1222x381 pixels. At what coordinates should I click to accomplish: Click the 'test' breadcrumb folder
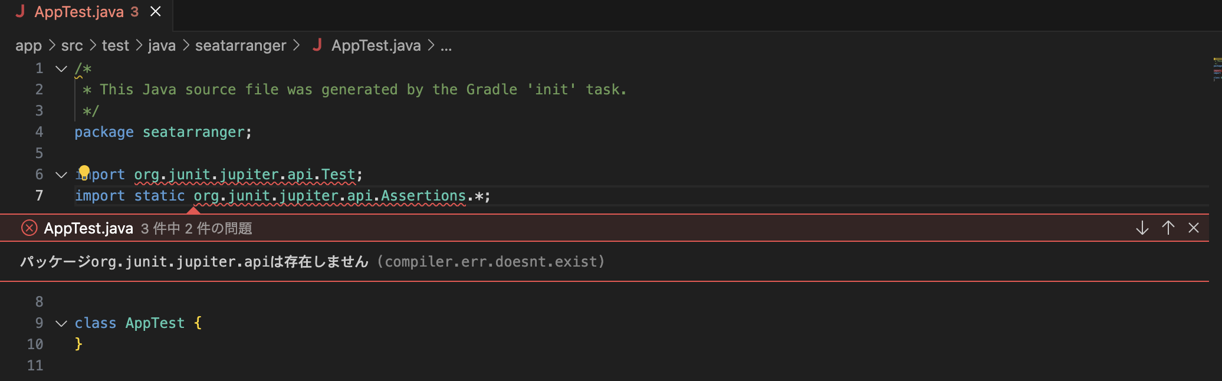point(115,45)
